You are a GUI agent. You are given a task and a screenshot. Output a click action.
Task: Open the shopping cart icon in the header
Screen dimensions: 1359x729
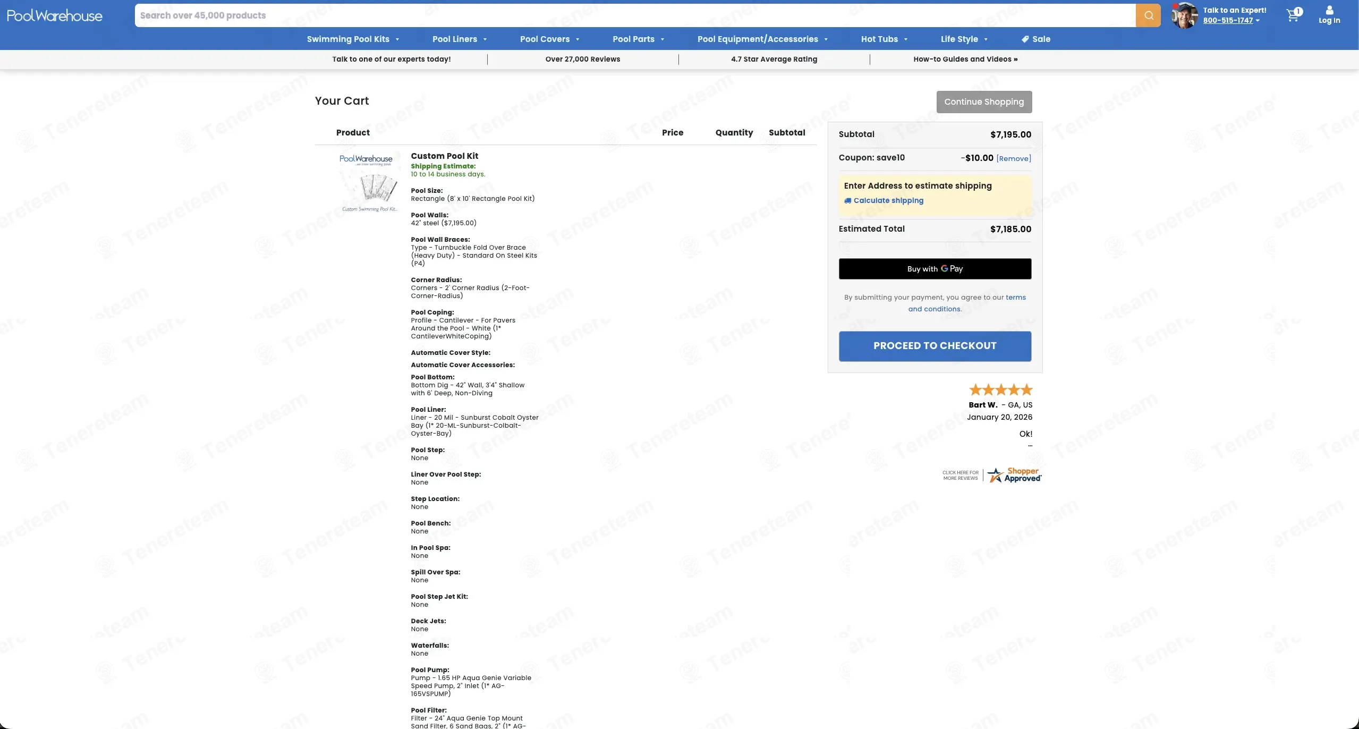1294,15
